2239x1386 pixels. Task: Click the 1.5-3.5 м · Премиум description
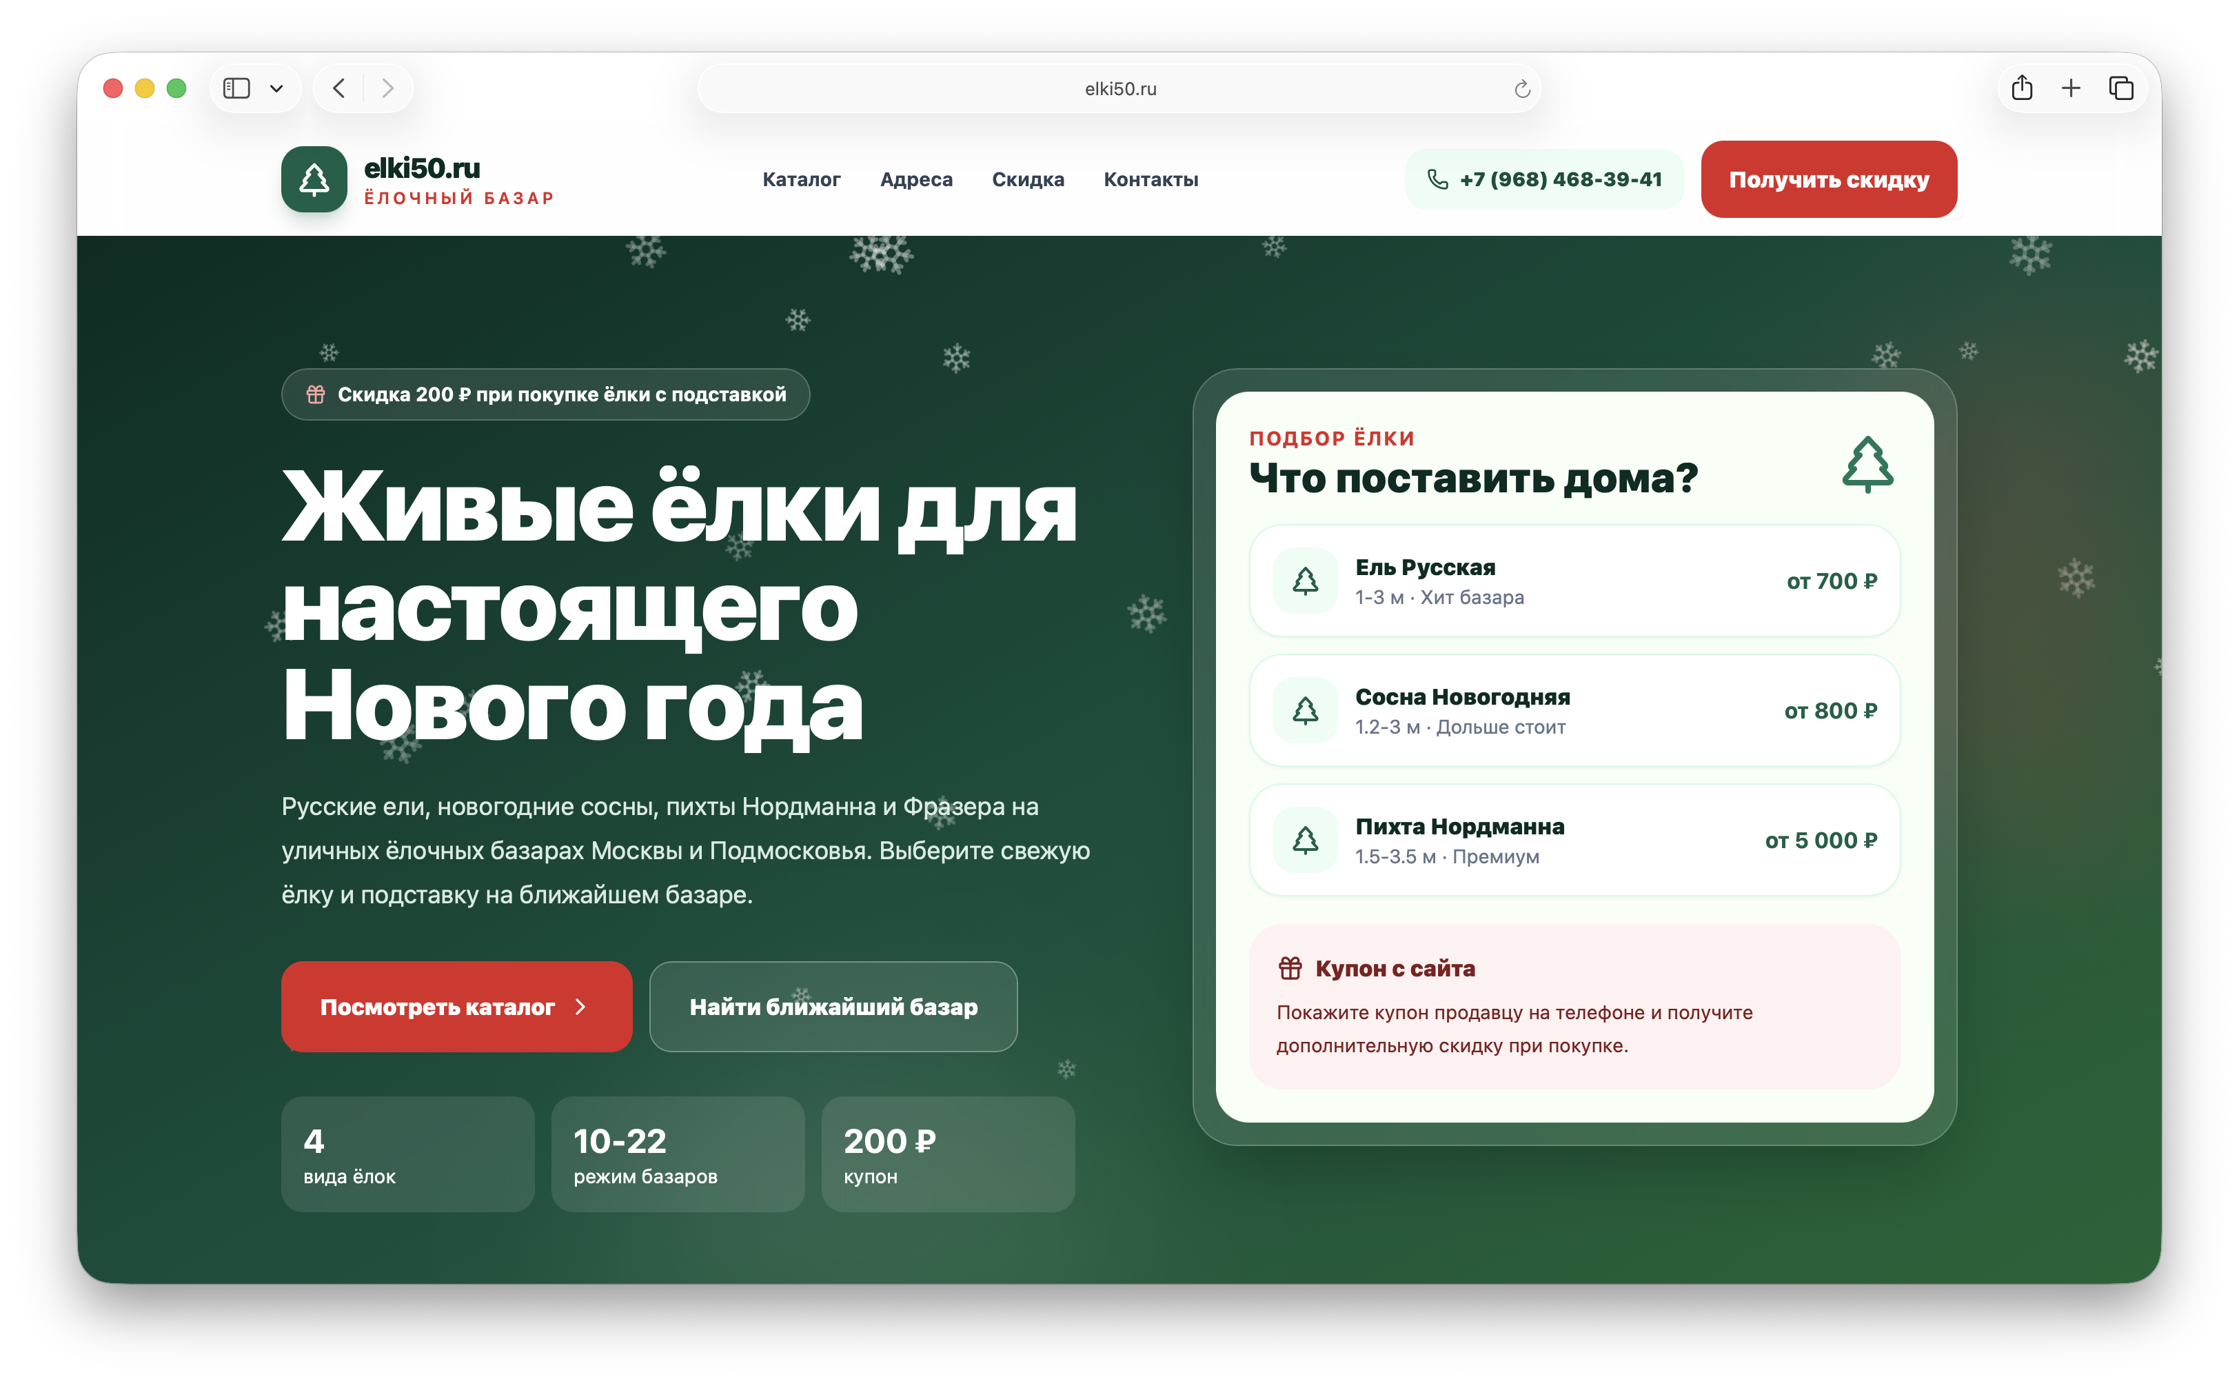point(1446,856)
